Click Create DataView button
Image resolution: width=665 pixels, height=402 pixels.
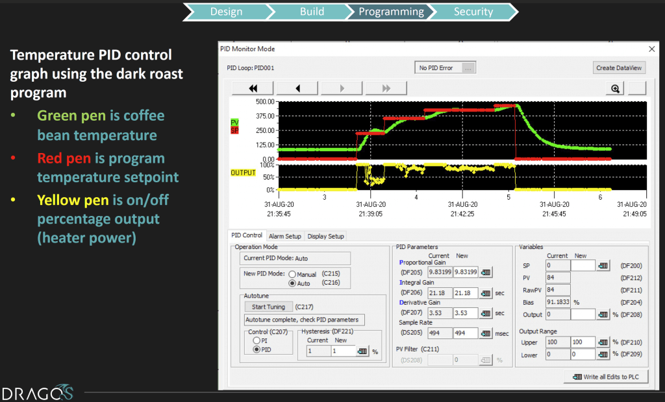(x=619, y=67)
